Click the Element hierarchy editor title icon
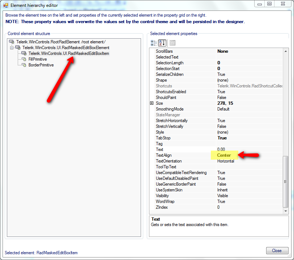The image size is (294, 260). pyautogui.click(x=6, y=5)
